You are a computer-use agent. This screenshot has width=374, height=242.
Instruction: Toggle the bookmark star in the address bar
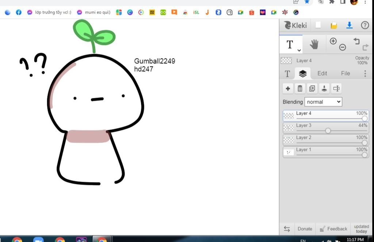(x=307, y=2)
